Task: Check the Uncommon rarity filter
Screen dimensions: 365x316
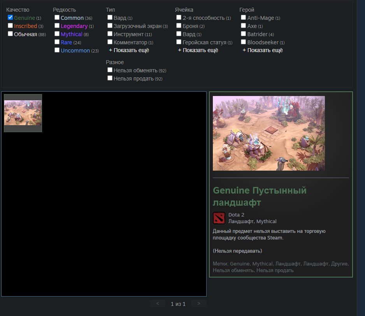Action: (57, 50)
